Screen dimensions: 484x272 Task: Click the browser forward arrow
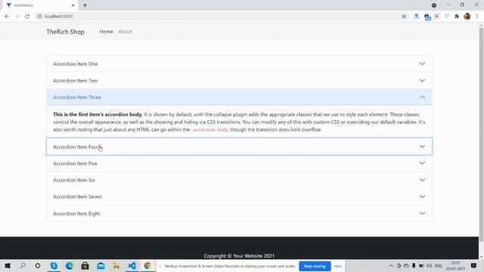[x=17, y=17]
